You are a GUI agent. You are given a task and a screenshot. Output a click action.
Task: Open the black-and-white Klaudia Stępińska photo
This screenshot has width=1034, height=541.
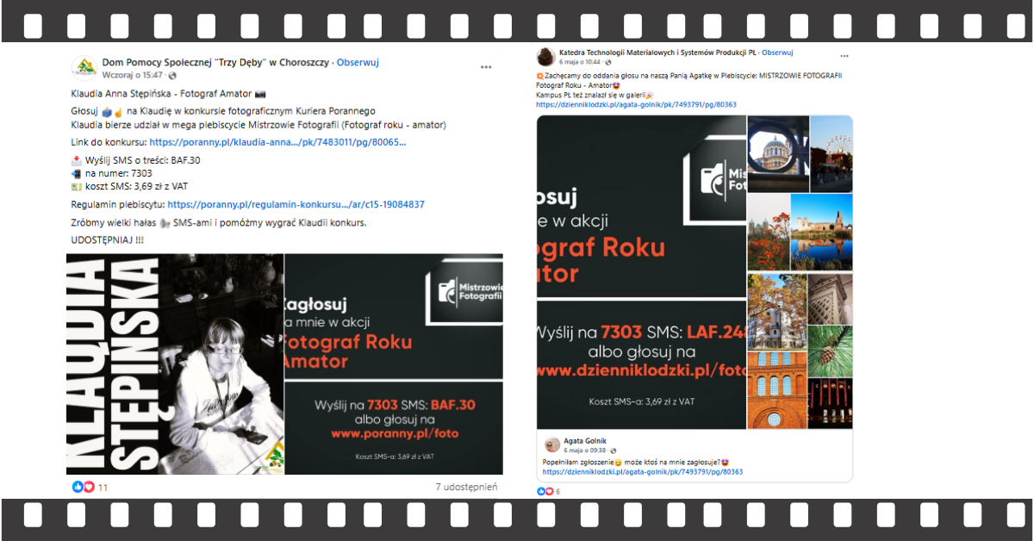point(175,364)
